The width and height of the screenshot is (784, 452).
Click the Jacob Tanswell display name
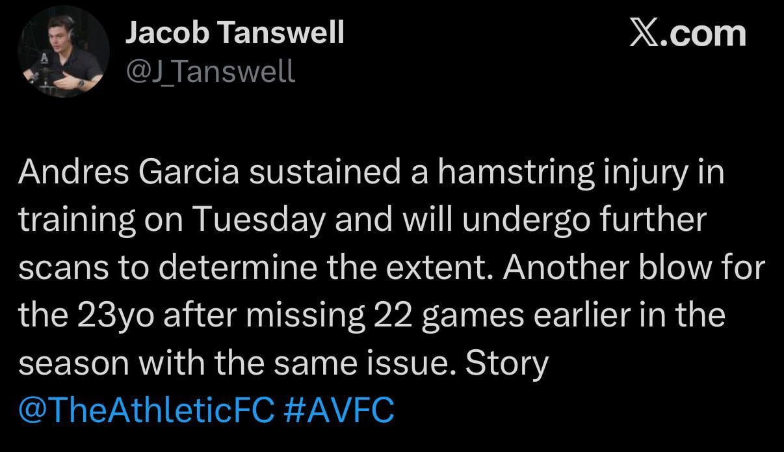click(x=235, y=33)
